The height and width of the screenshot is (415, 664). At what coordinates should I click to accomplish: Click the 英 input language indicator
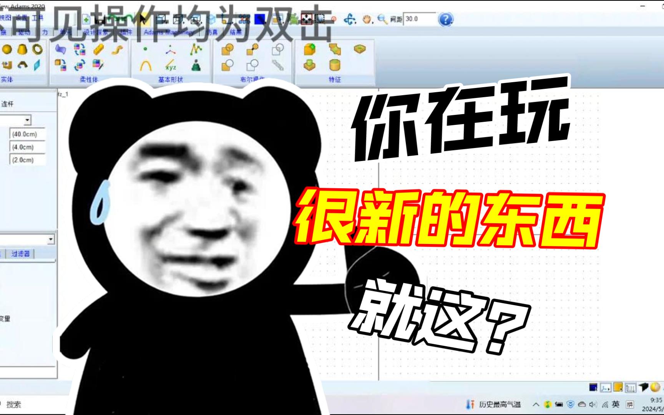coord(616,404)
